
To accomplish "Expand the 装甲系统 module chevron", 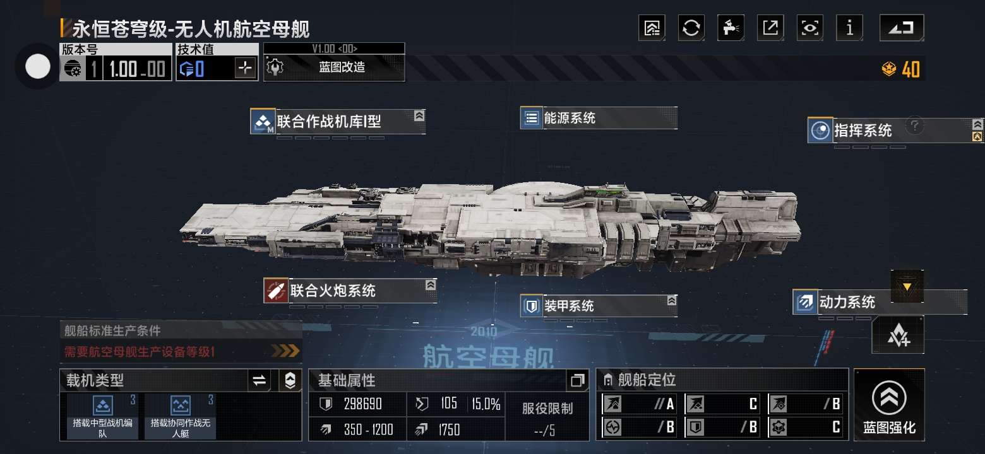I will tap(672, 301).
